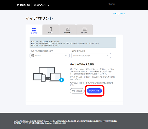Switch to the BBSSのMa device tab
Image resolution: width=148 pixels, height=129 pixels.
(x=68, y=30)
